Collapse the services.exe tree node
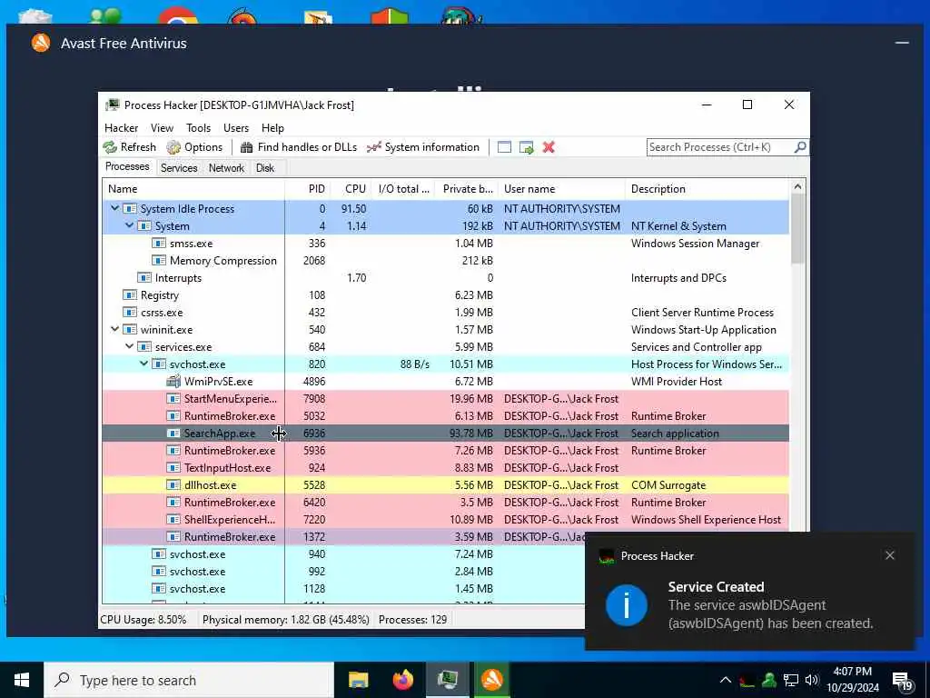This screenshot has width=930, height=698. pos(129,346)
